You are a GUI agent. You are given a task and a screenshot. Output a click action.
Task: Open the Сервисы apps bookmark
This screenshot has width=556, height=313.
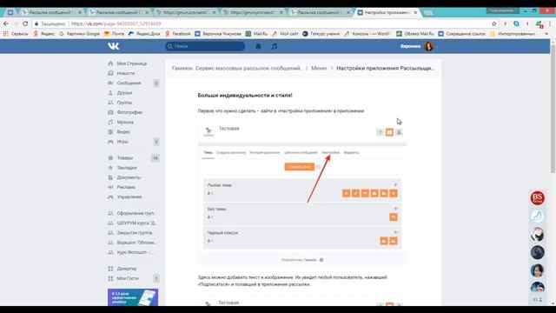point(16,34)
